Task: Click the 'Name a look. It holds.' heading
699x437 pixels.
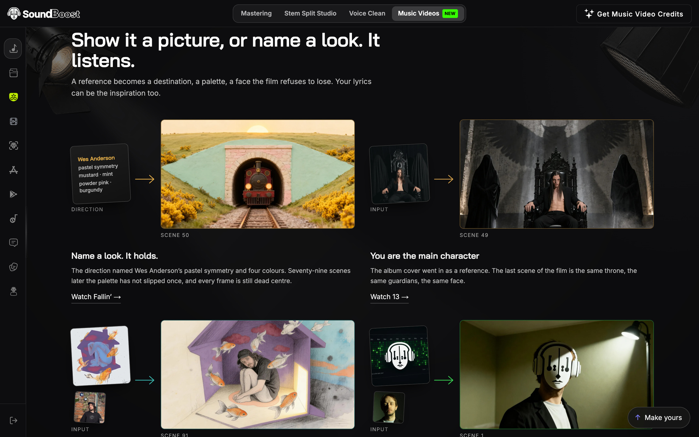Action: [x=115, y=256]
